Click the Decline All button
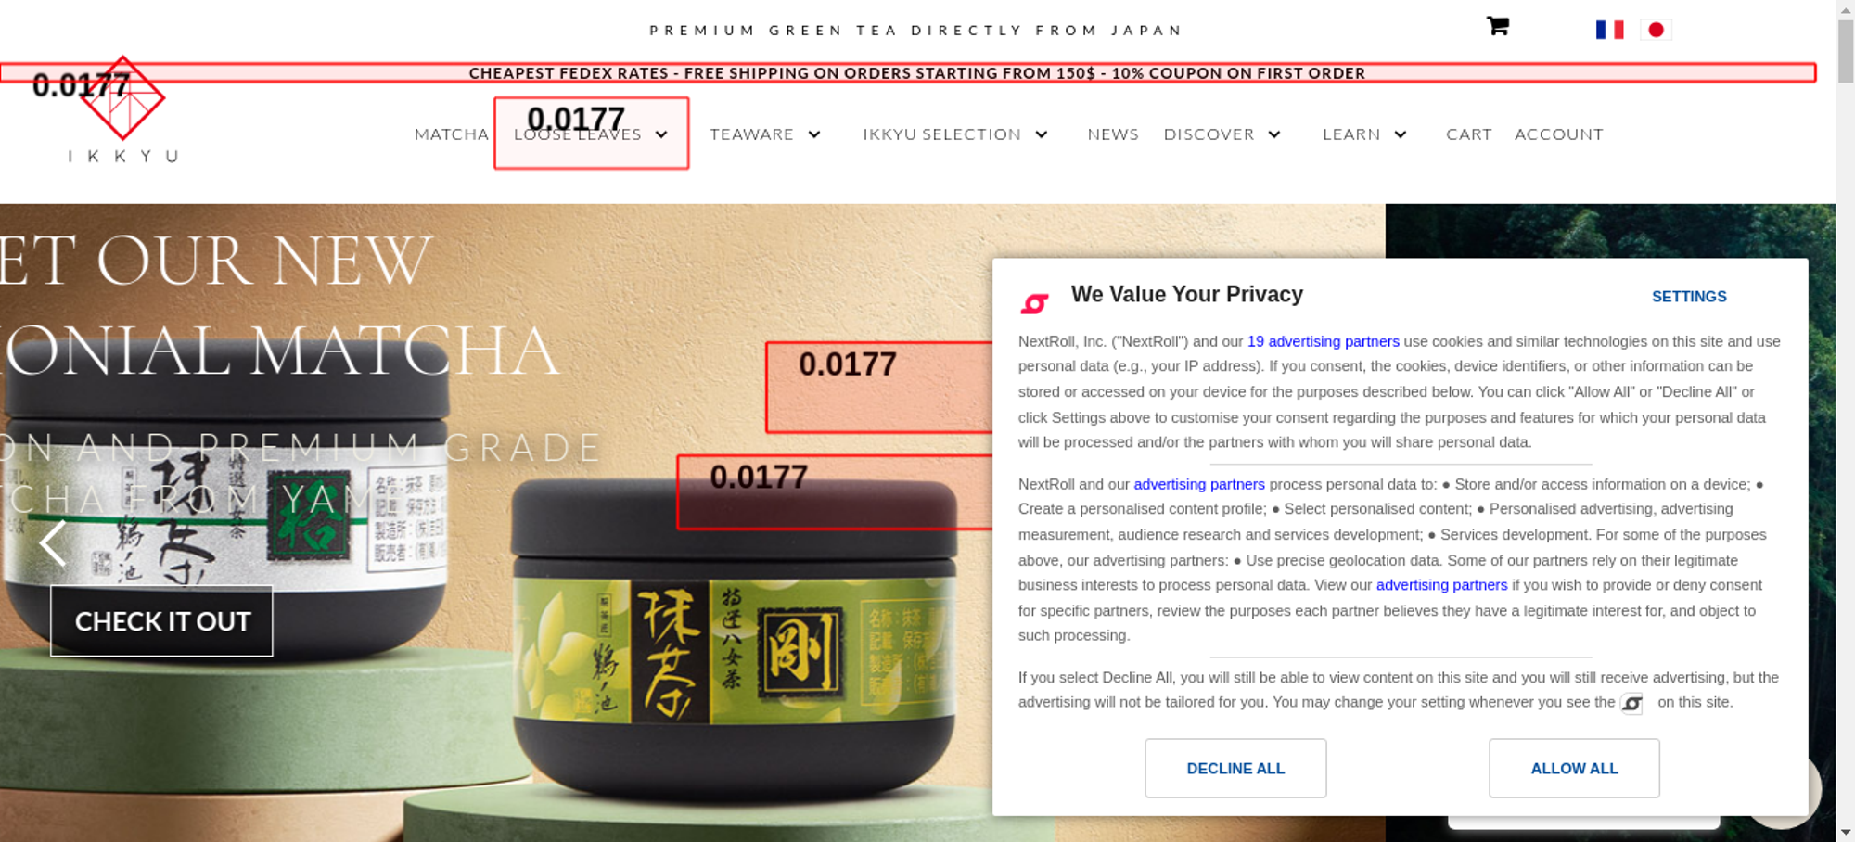The width and height of the screenshot is (1855, 842). coord(1235,768)
